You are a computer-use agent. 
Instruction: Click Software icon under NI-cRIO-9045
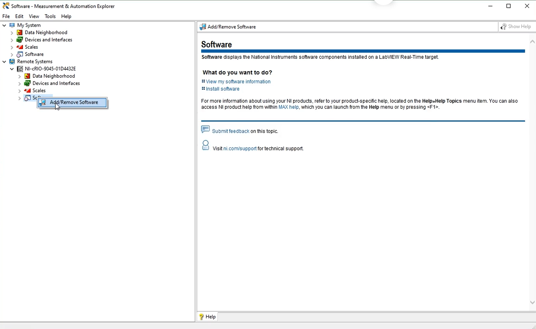click(x=27, y=98)
